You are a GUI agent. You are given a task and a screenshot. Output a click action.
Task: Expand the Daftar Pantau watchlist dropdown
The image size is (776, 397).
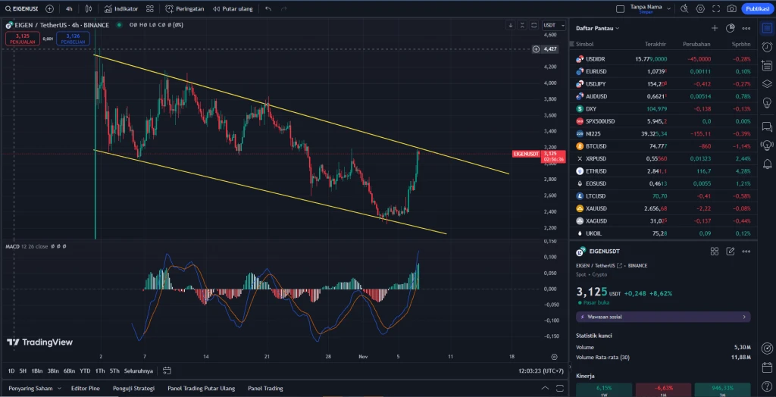pyautogui.click(x=598, y=28)
